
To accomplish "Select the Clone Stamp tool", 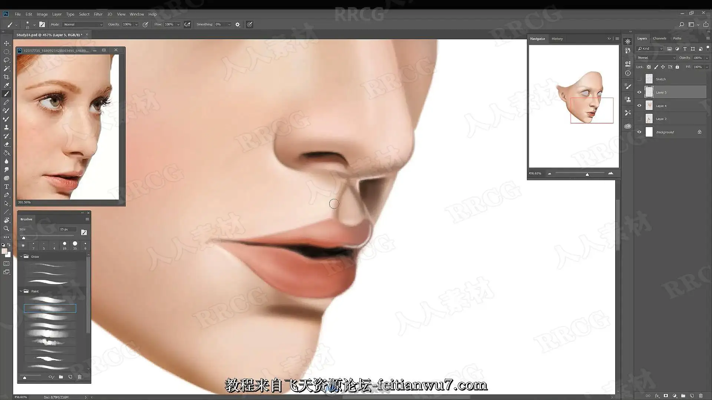I will [x=6, y=127].
